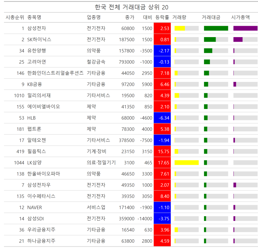258x248 pixels.
Task: Click the purple market cap bar for SK하이닉스
Action: pyautogui.click(x=238, y=39)
